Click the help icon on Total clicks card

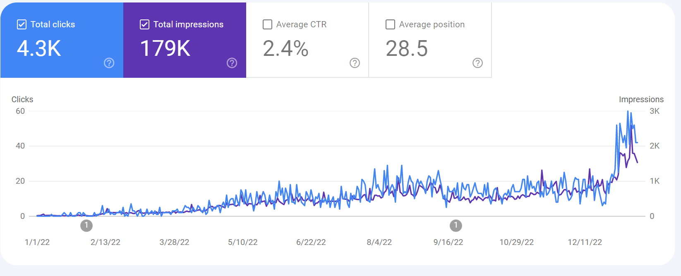(109, 63)
